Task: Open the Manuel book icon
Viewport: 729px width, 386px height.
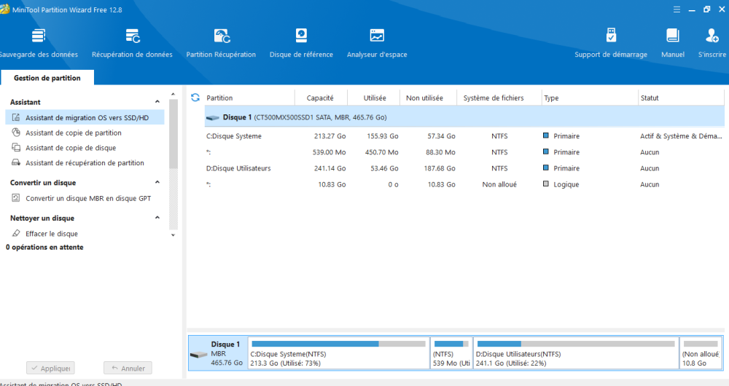Action: point(672,36)
